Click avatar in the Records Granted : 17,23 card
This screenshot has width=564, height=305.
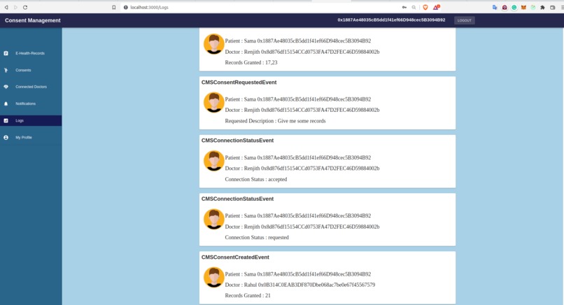point(214,44)
